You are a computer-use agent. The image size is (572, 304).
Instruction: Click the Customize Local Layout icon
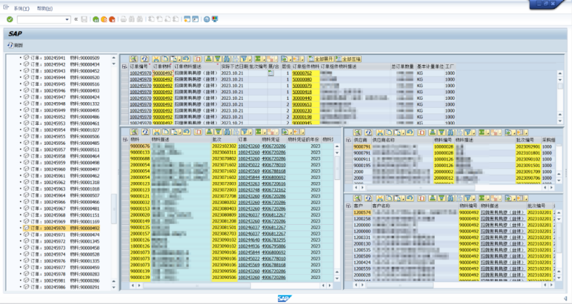click(x=215, y=19)
